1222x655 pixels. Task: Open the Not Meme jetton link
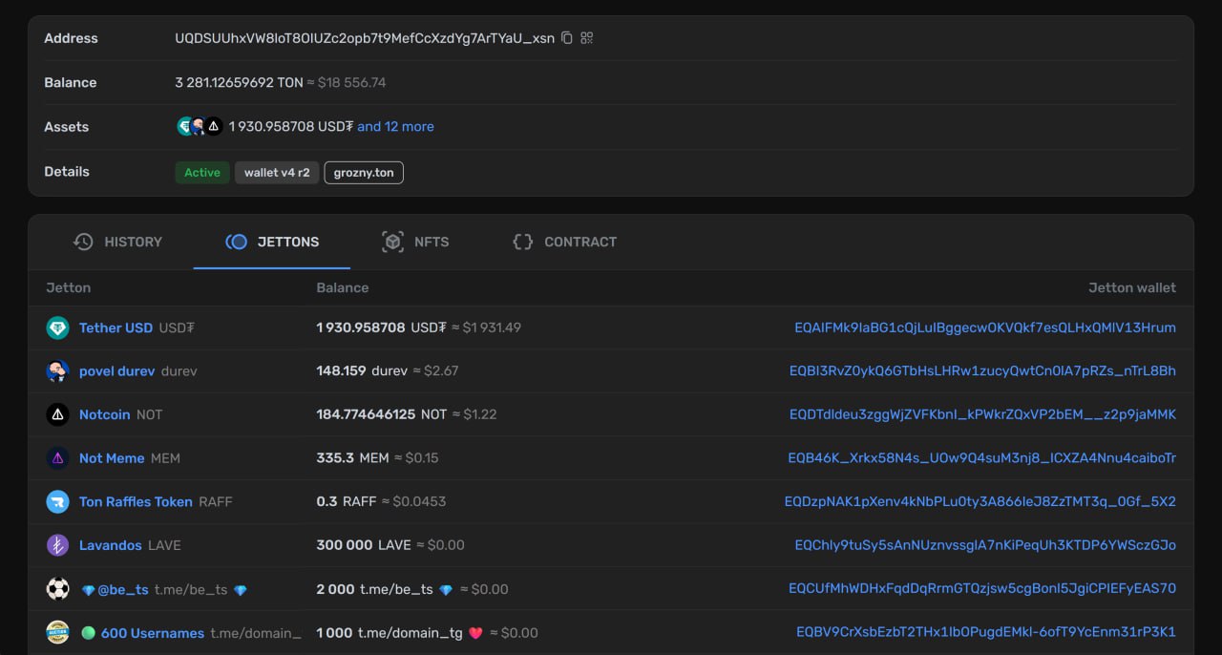pyautogui.click(x=112, y=458)
